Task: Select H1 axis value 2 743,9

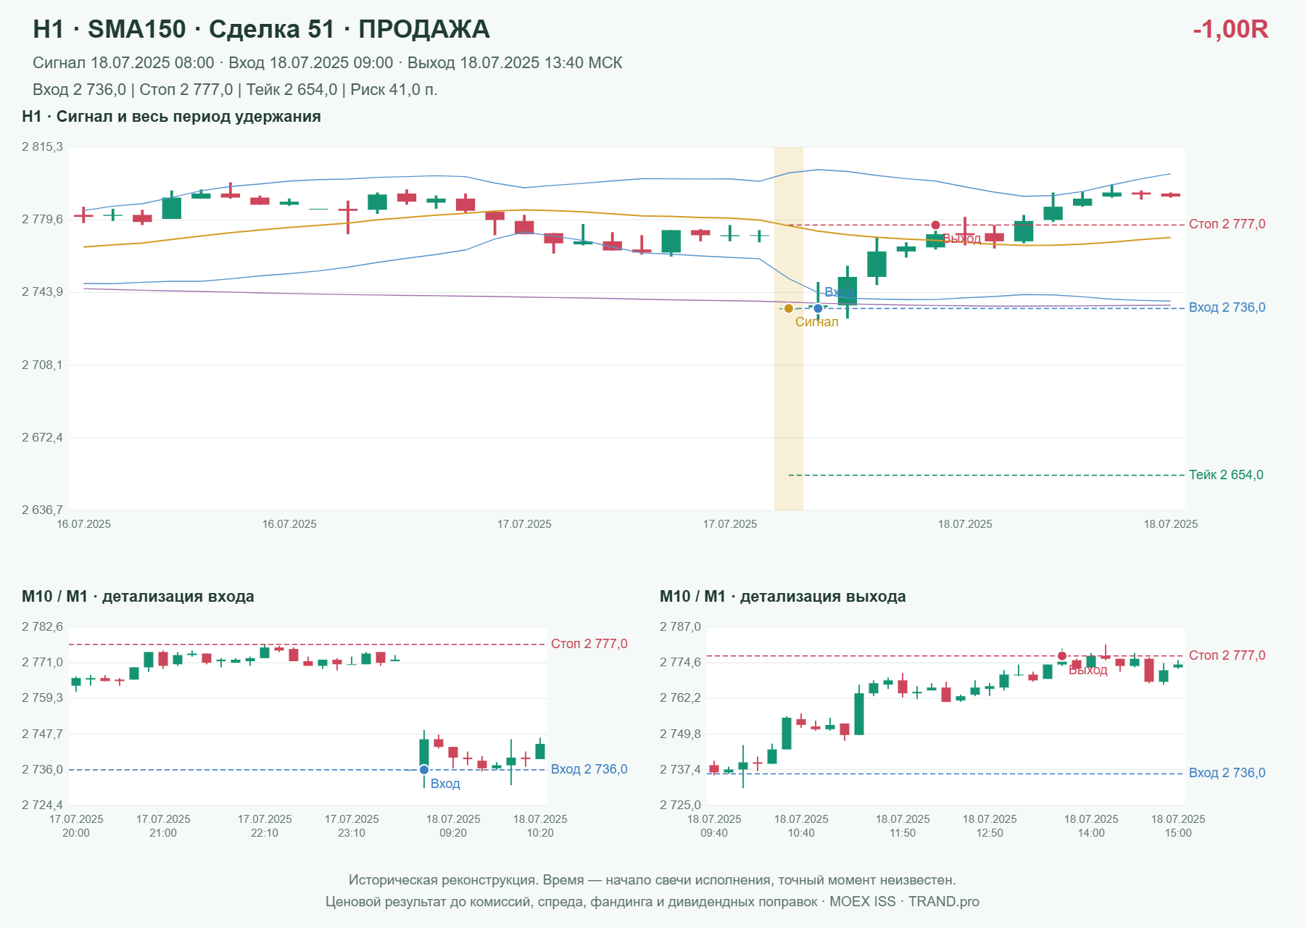Action: 42,292
